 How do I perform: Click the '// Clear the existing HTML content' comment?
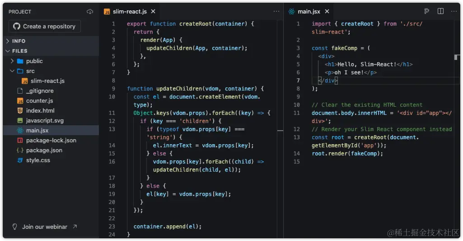[x=367, y=105]
